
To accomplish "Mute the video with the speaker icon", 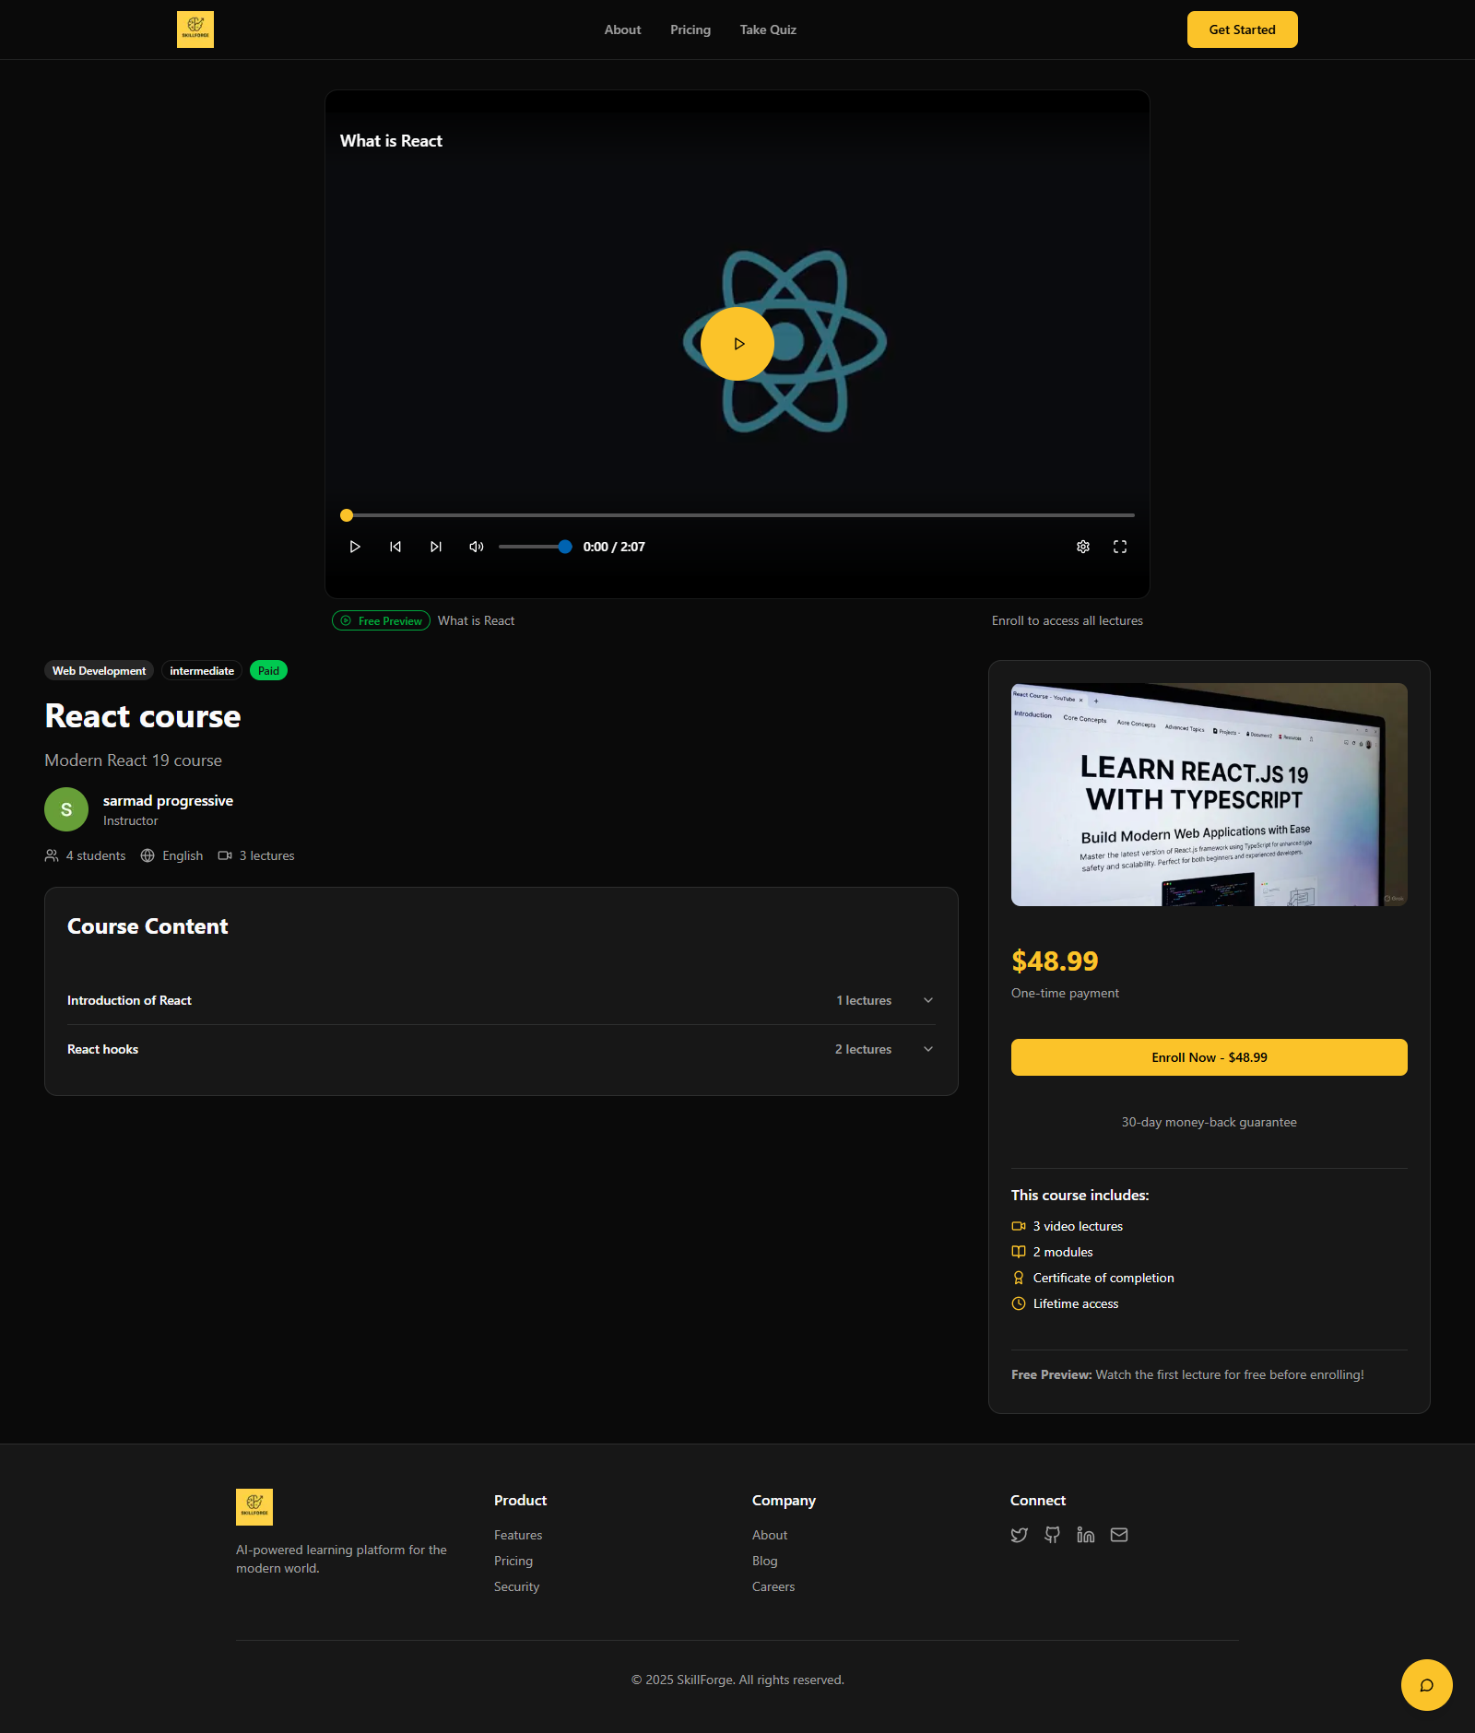I will [476, 547].
